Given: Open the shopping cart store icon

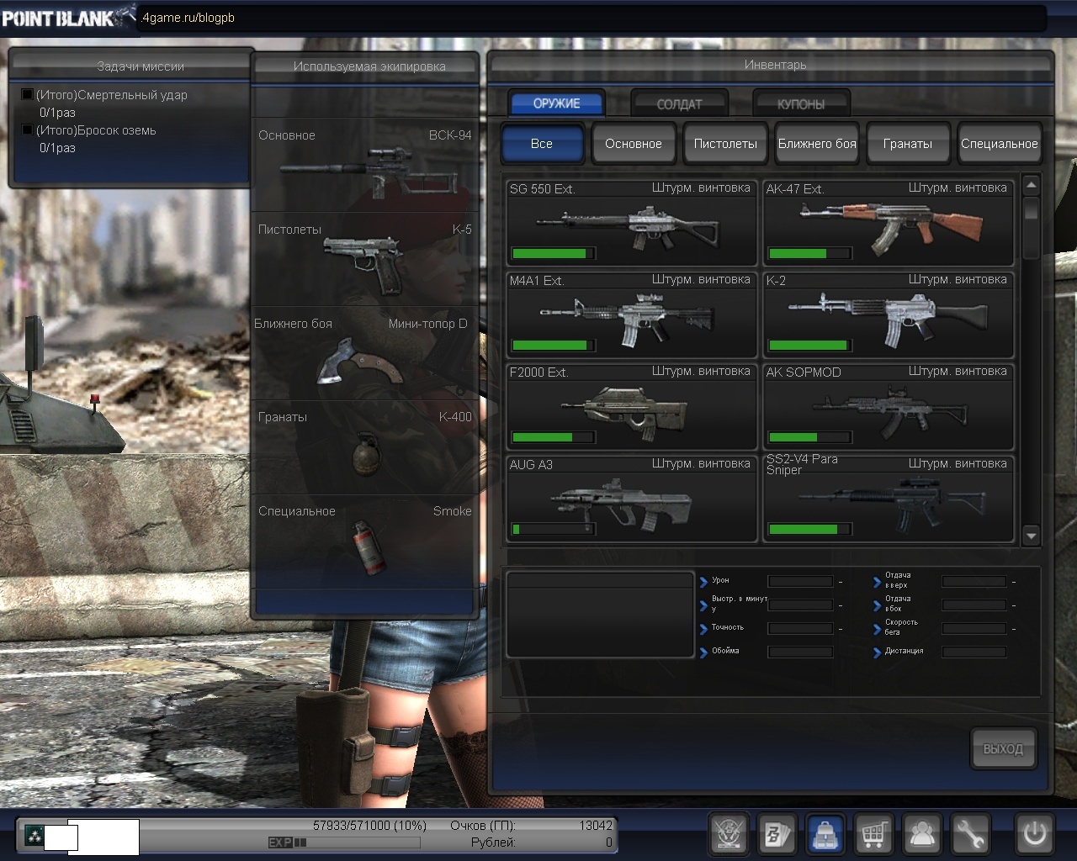Looking at the screenshot, I should coord(874,834).
